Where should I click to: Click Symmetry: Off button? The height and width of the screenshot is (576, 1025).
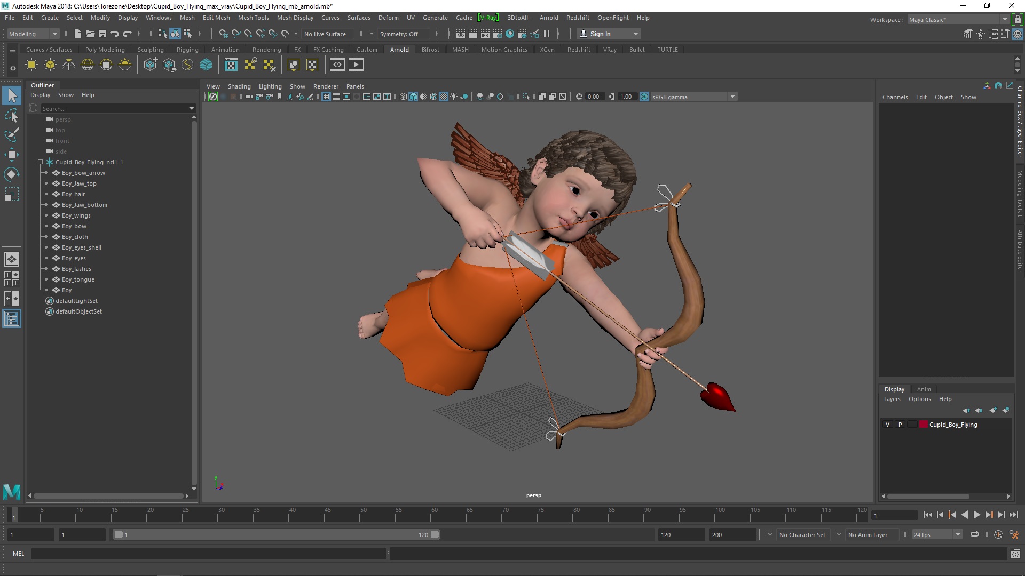point(403,34)
